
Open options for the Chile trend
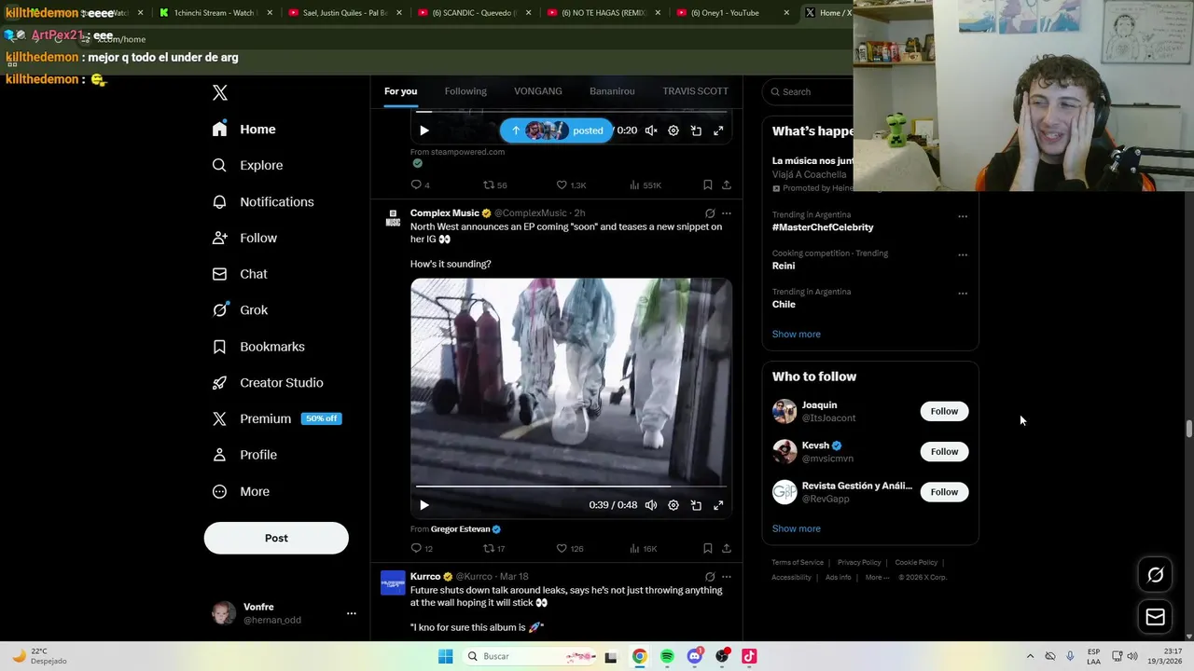click(963, 294)
